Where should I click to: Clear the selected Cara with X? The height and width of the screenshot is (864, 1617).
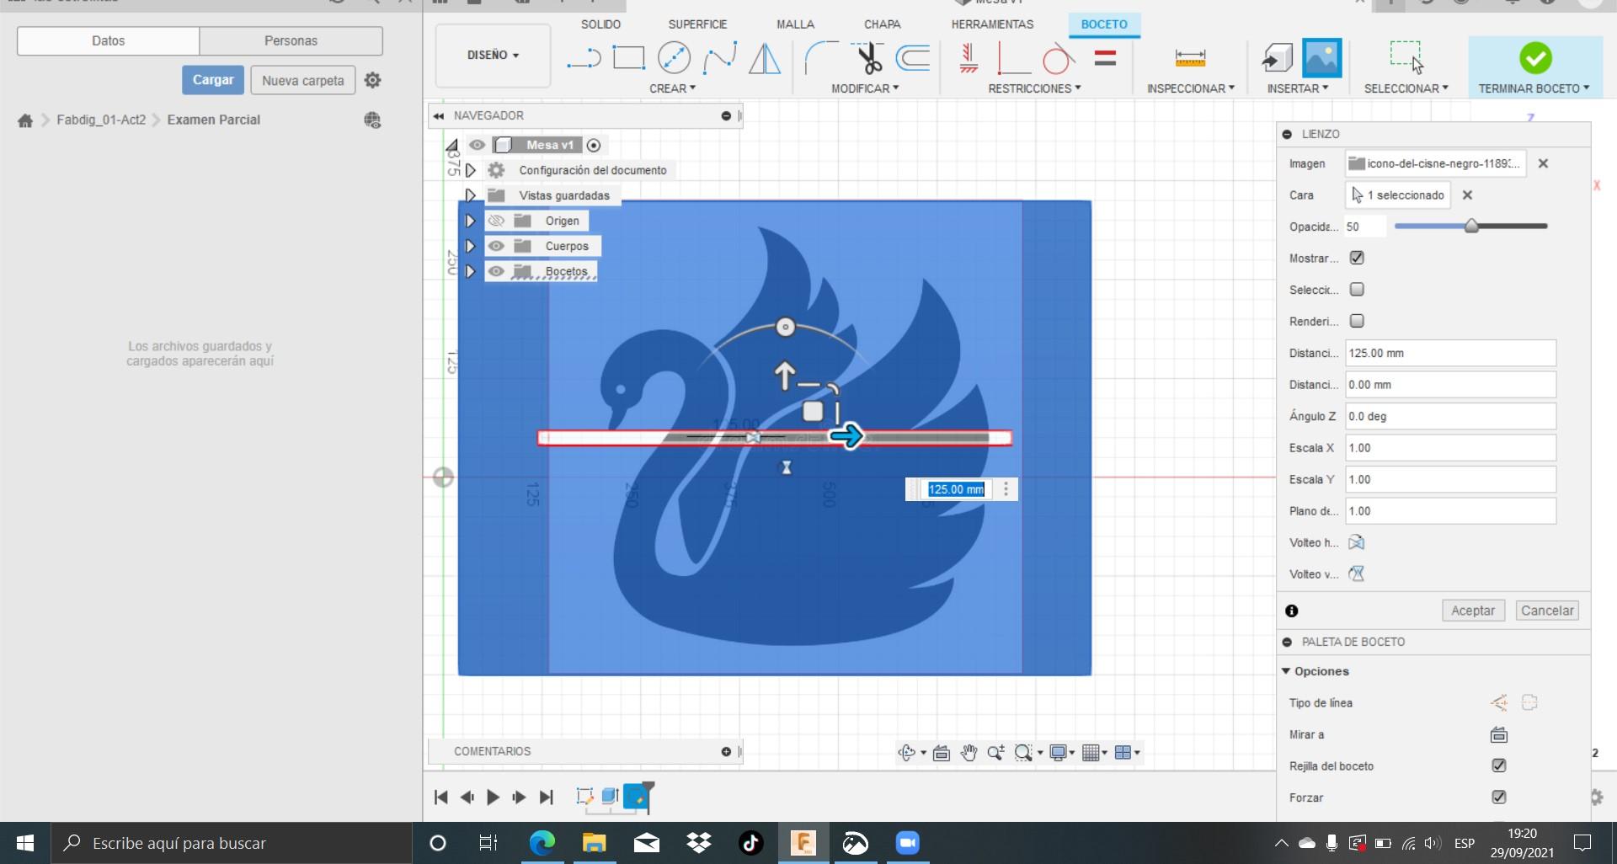pos(1467,195)
